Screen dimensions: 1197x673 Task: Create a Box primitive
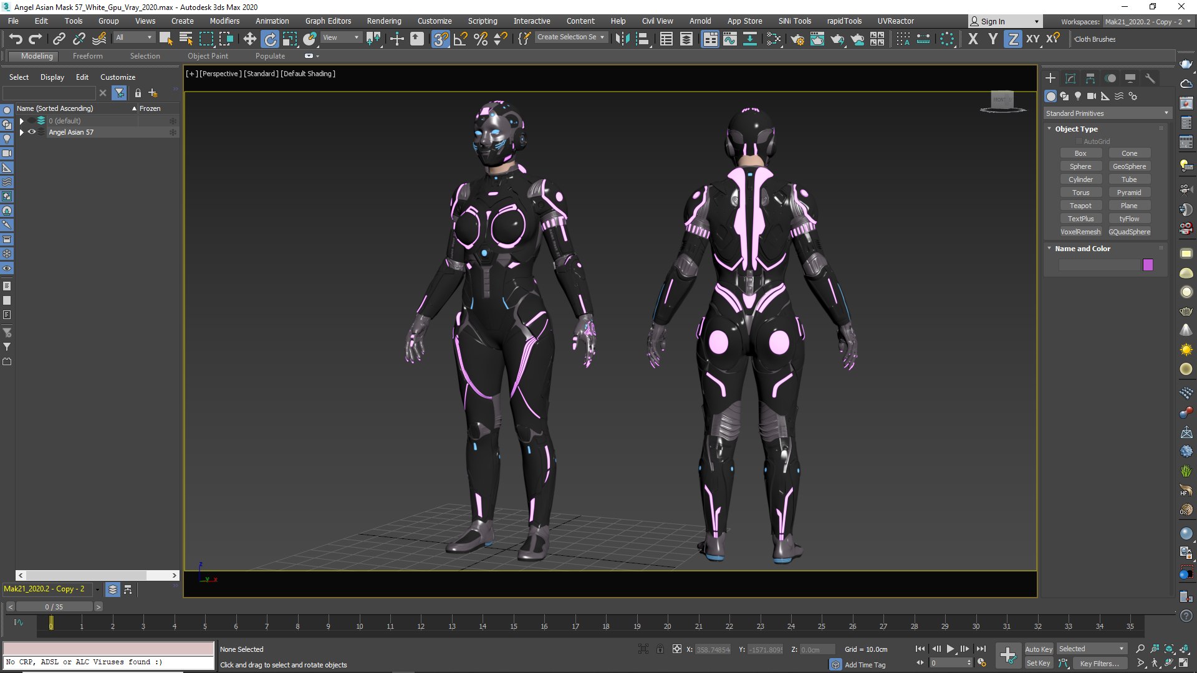[x=1080, y=153]
